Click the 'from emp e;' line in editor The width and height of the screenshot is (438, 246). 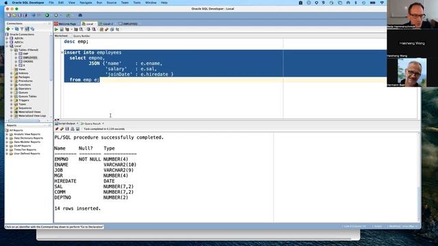click(x=84, y=80)
